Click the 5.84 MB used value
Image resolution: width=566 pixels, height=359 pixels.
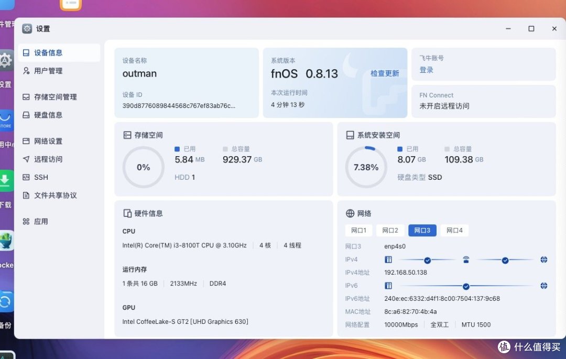190,159
